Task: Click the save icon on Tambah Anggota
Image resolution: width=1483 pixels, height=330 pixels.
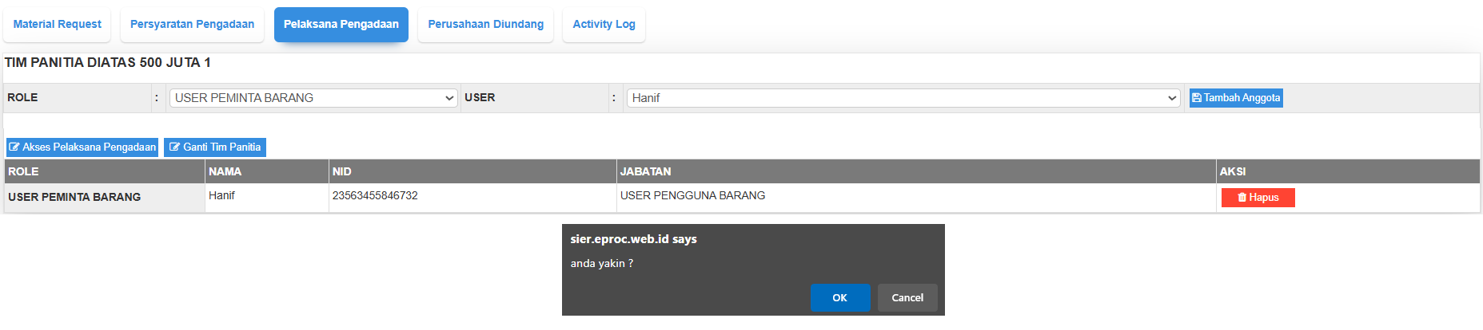Action: click(1197, 98)
